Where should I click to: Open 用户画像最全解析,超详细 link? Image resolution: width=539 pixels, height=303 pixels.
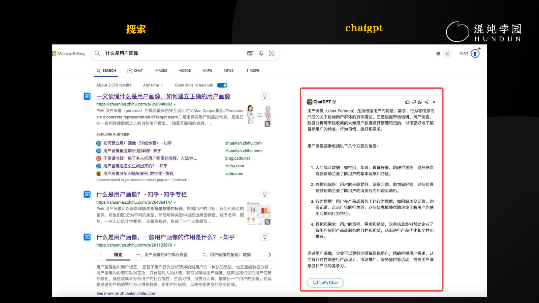[x=132, y=151]
